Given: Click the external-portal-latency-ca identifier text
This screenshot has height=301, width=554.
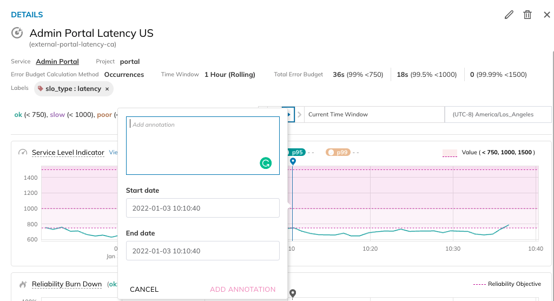Looking at the screenshot, I should (x=73, y=44).
